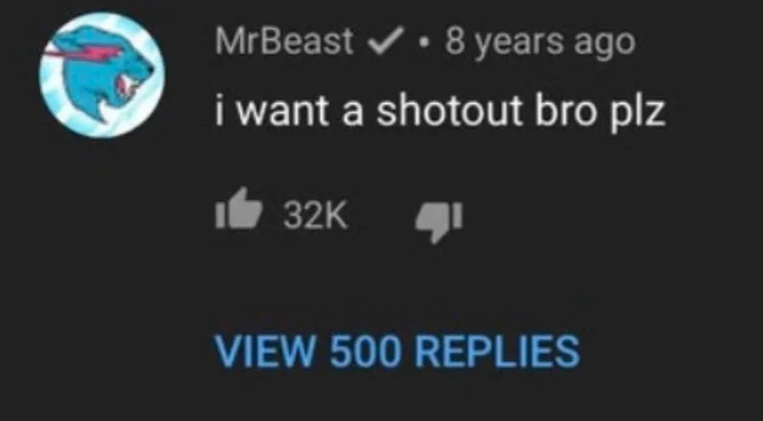Image resolution: width=763 pixels, height=421 pixels.
Task: Click the number 500 in replies link
Action: tap(365, 351)
